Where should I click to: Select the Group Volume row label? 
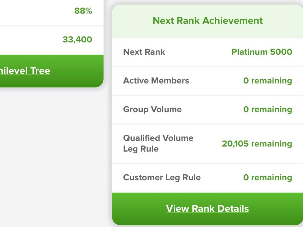152,109
